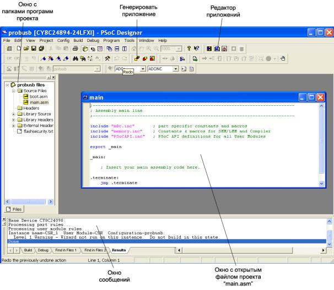The image size is (334, 290).
Task: Click the Build hammer-and-pick icon
Action: pyautogui.click(x=107, y=58)
